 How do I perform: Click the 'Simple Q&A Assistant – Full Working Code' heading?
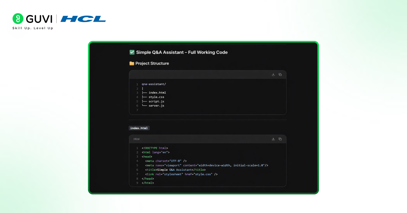[x=182, y=52]
